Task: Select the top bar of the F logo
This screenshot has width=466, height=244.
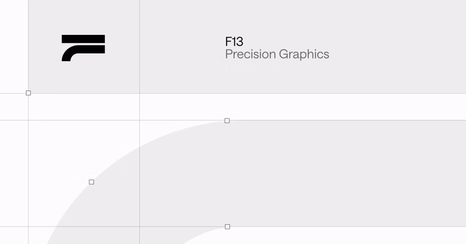Action: (83, 39)
